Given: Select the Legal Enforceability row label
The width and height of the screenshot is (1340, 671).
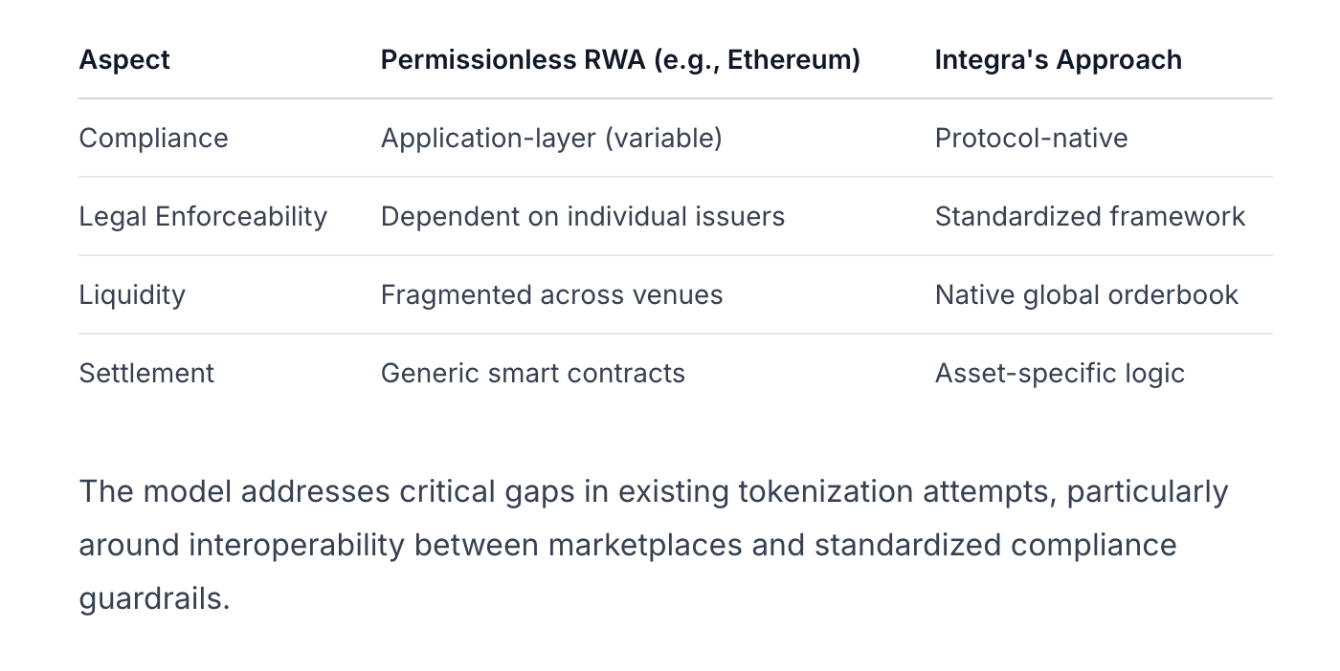Looking at the screenshot, I should [203, 216].
